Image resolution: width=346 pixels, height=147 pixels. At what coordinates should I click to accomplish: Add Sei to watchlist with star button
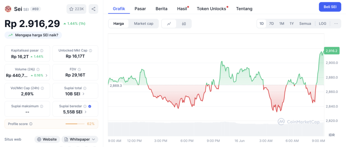76,9
